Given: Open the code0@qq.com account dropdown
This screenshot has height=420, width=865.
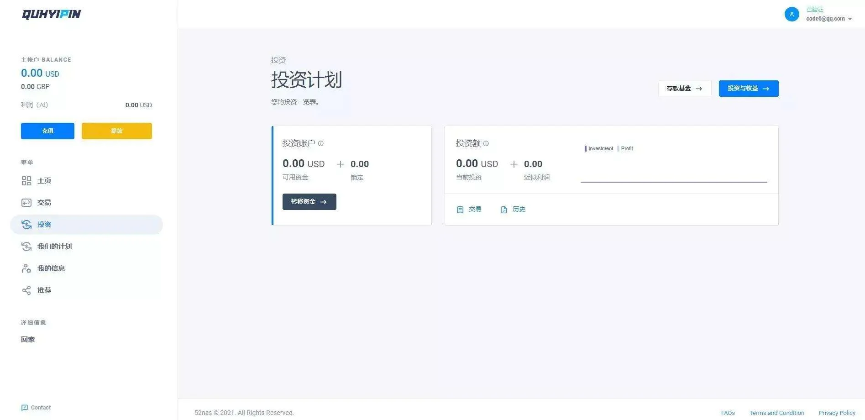Looking at the screenshot, I should point(828,19).
